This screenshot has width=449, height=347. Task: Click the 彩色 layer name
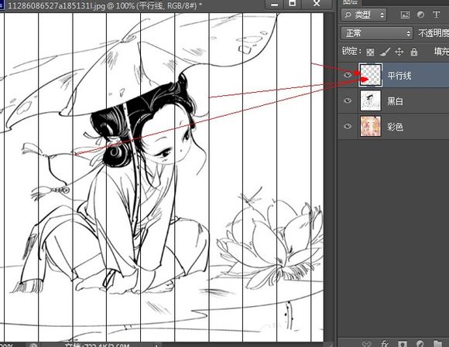395,127
